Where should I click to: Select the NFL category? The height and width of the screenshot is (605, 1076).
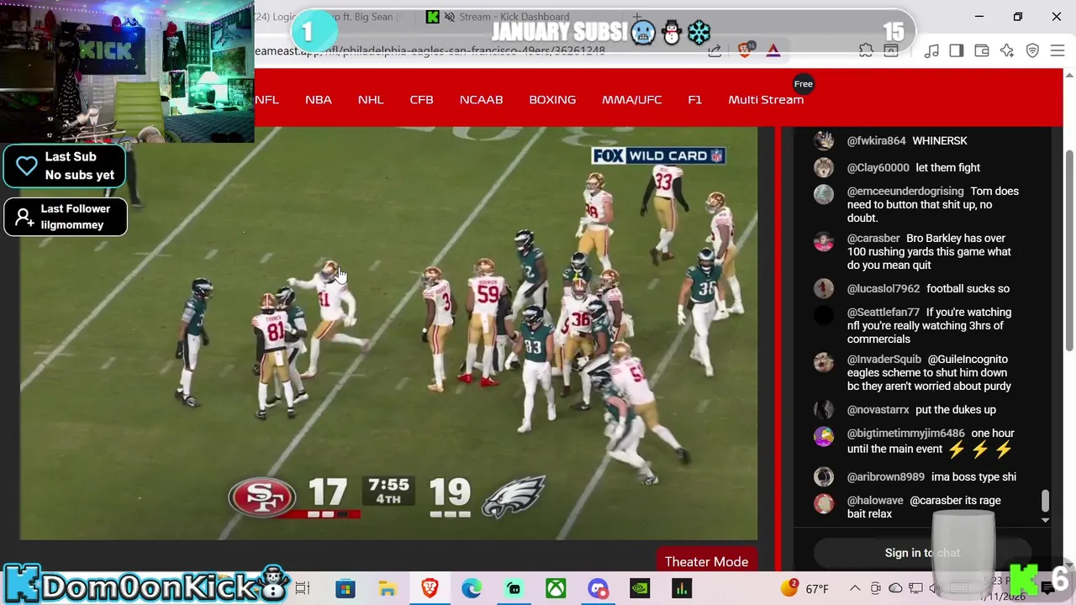coord(266,99)
